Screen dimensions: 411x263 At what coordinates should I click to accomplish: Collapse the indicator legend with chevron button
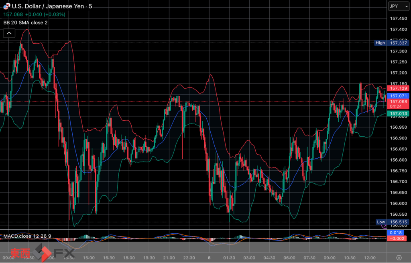(9, 33)
